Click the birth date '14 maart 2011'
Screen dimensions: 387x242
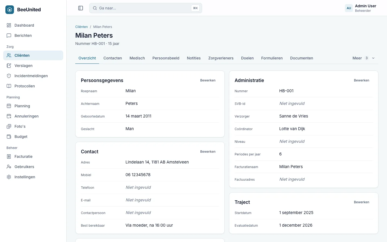tap(138, 116)
